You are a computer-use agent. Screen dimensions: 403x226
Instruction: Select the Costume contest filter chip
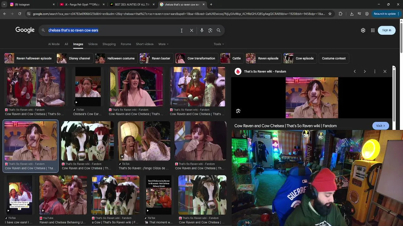[334, 58]
